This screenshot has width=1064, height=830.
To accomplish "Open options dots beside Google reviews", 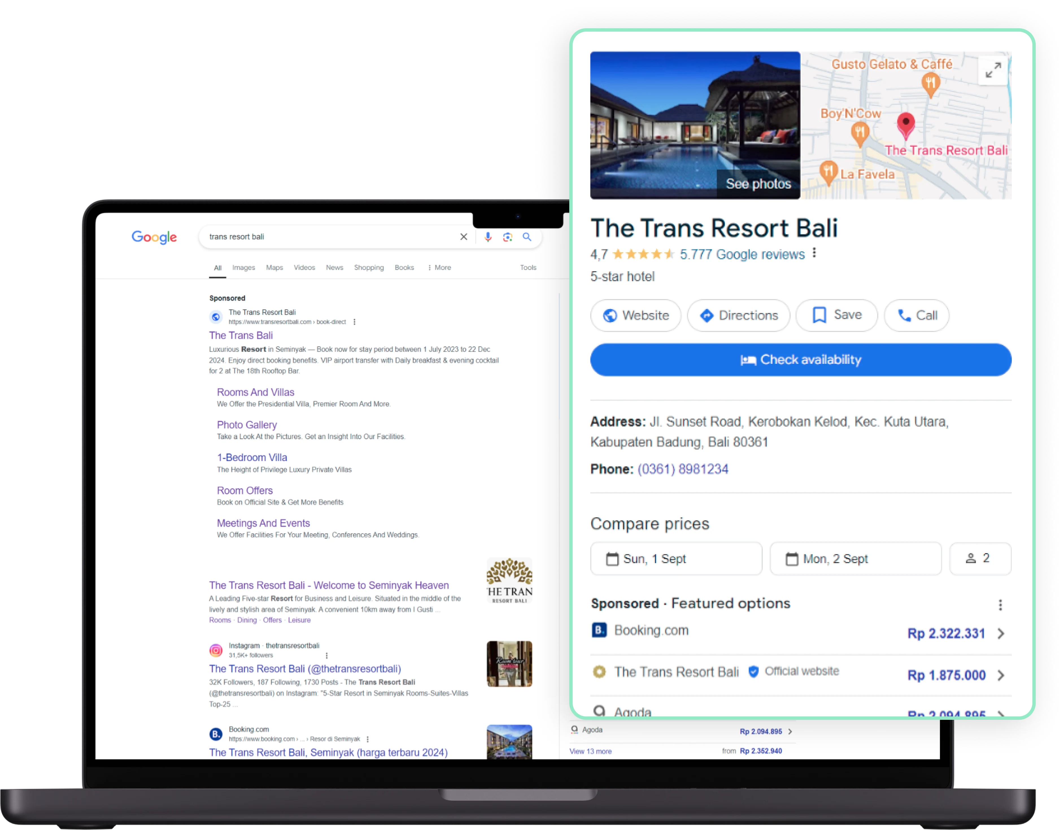I will point(814,253).
